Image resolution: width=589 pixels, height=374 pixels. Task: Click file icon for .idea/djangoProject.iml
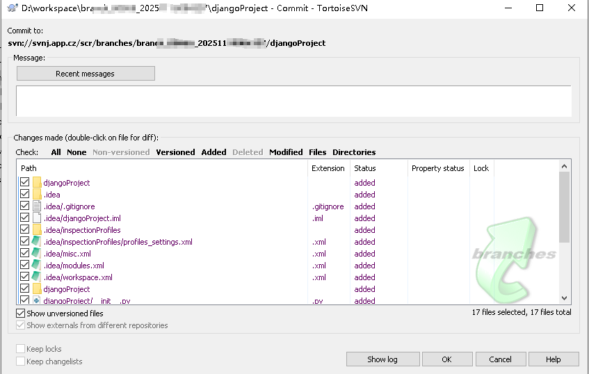[37, 218]
